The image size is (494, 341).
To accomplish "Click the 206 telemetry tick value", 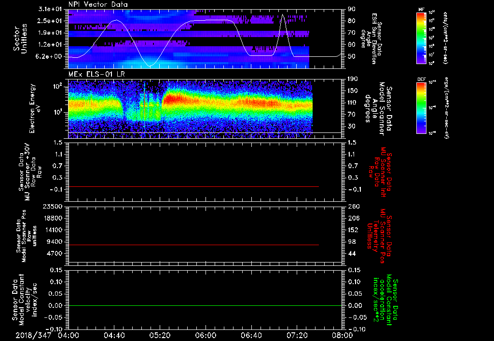I will [x=353, y=218].
